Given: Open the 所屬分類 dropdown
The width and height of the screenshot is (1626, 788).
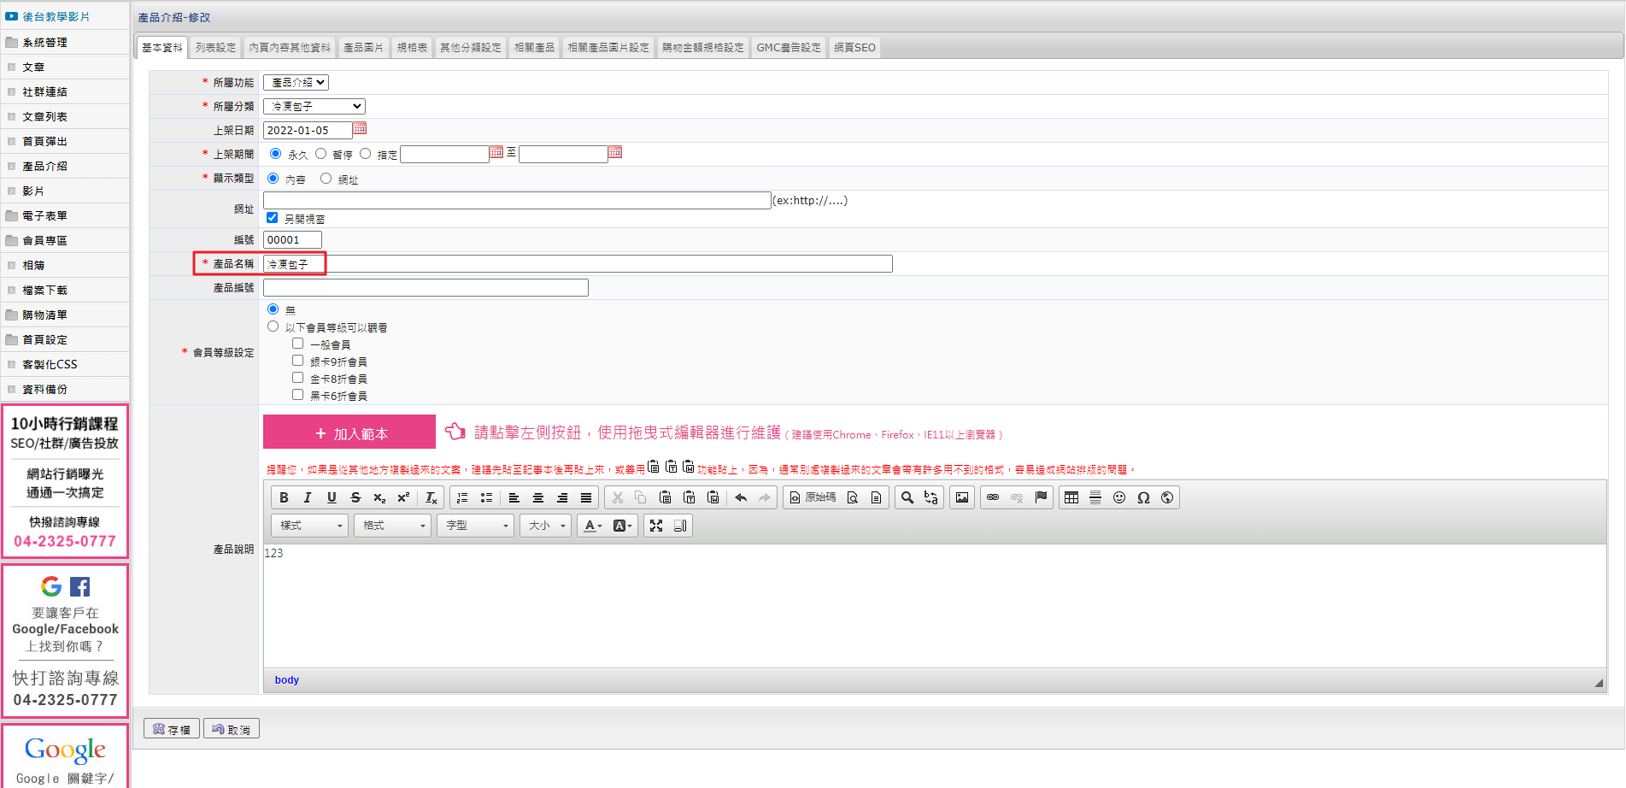Looking at the screenshot, I should click(314, 106).
